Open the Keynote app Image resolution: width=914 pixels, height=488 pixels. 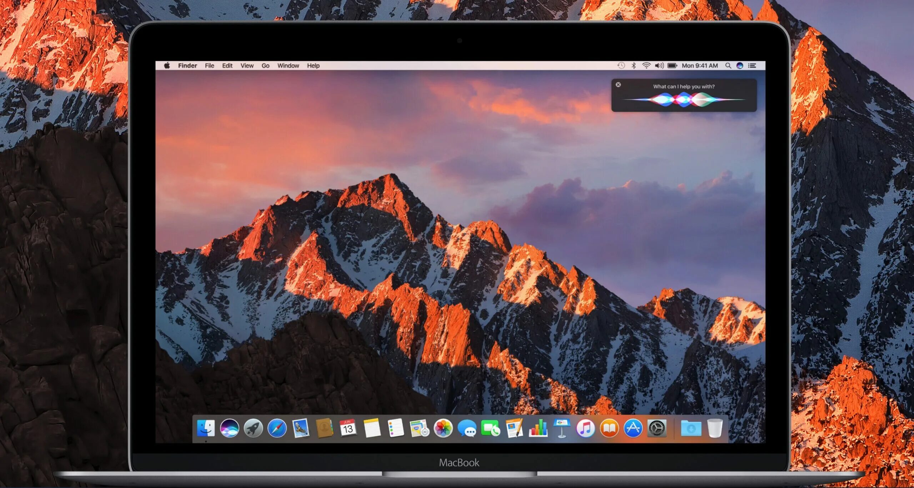tap(562, 428)
